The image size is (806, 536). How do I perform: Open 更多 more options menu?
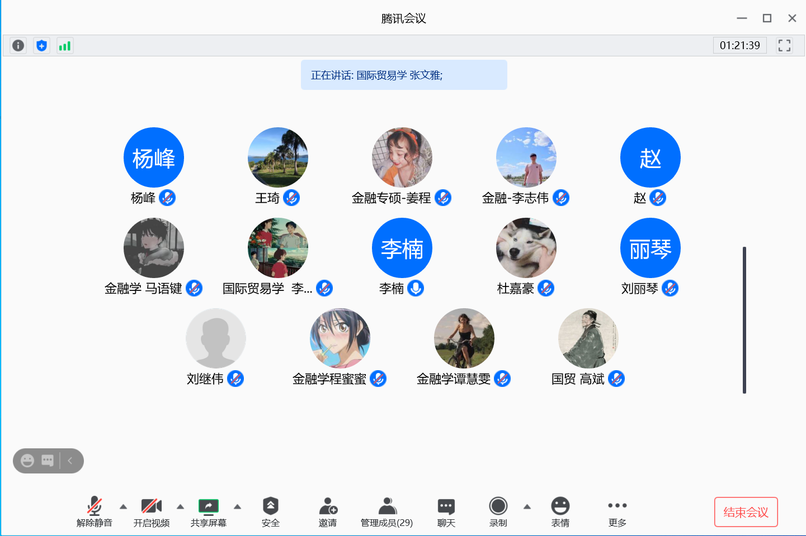[x=617, y=511]
